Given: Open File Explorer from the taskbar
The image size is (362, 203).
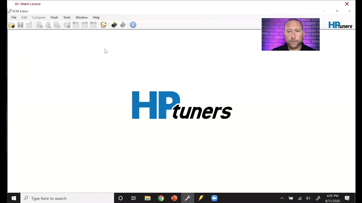Looking at the screenshot, I should (x=148, y=198).
